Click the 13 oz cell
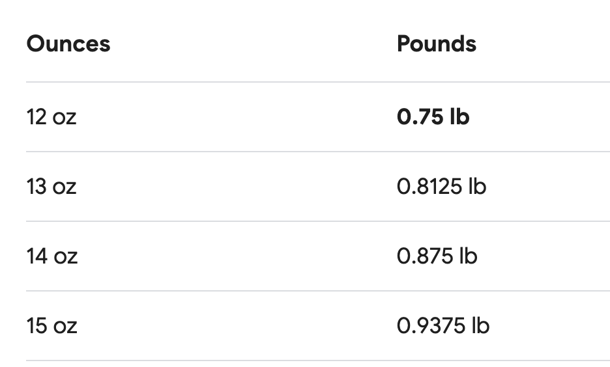The image size is (610, 367). point(51,186)
